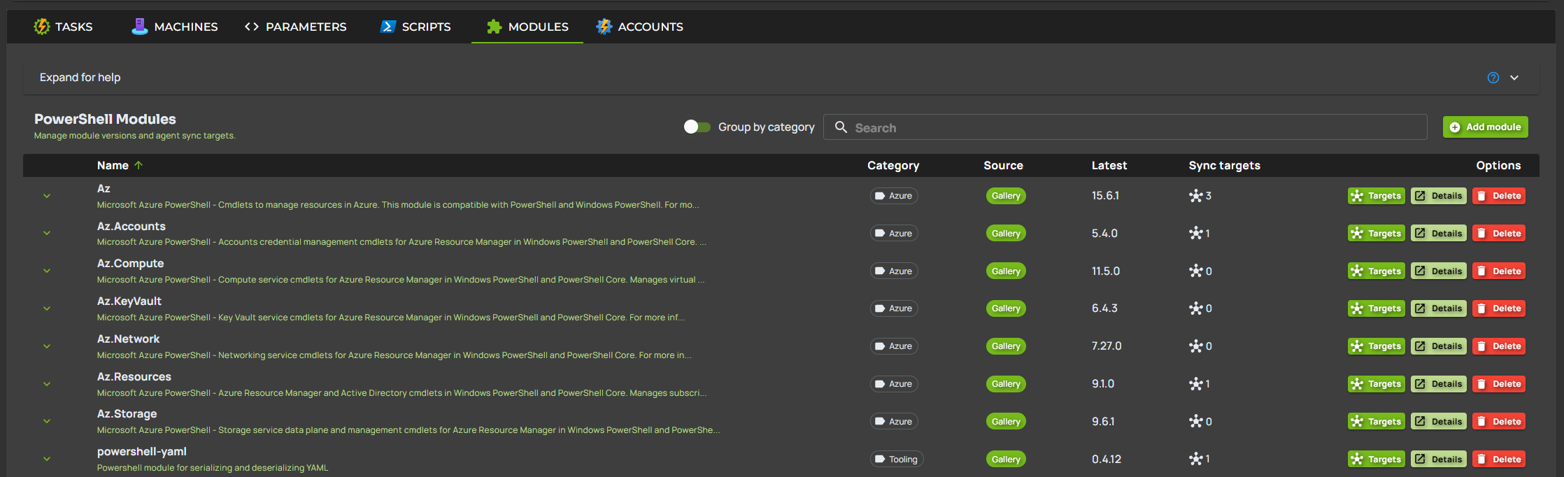Open the Accounts tab
The image size is (1564, 477).
(x=639, y=27)
